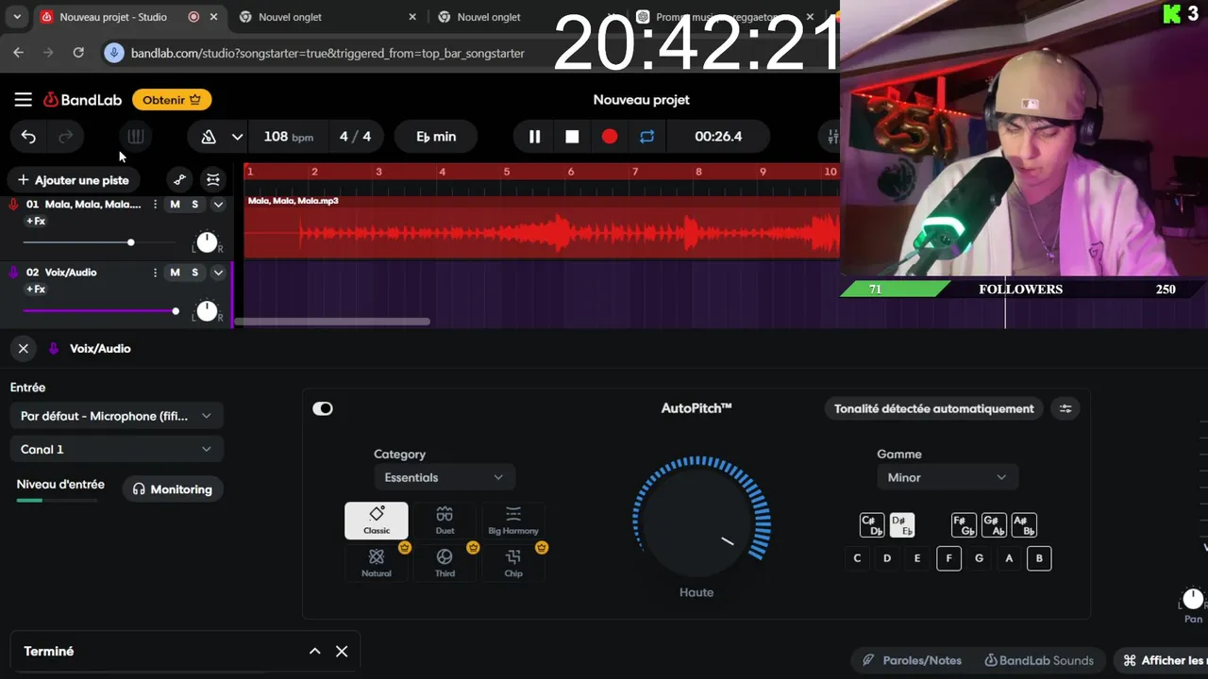This screenshot has height=679, width=1208.
Task: Select the Chip AutoPitch effect
Action: point(513,563)
